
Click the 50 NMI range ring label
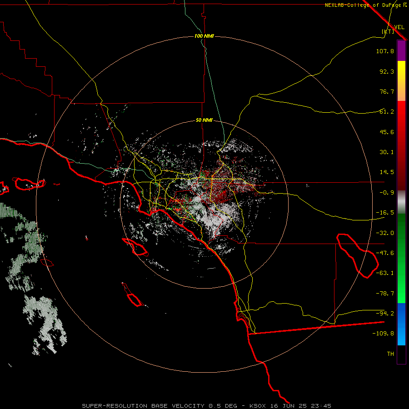tap(204, 120)
